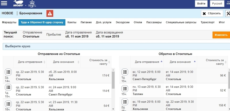The image size is (230, 111).
Task: Click the Войти login button
Action: click(201, 4)
